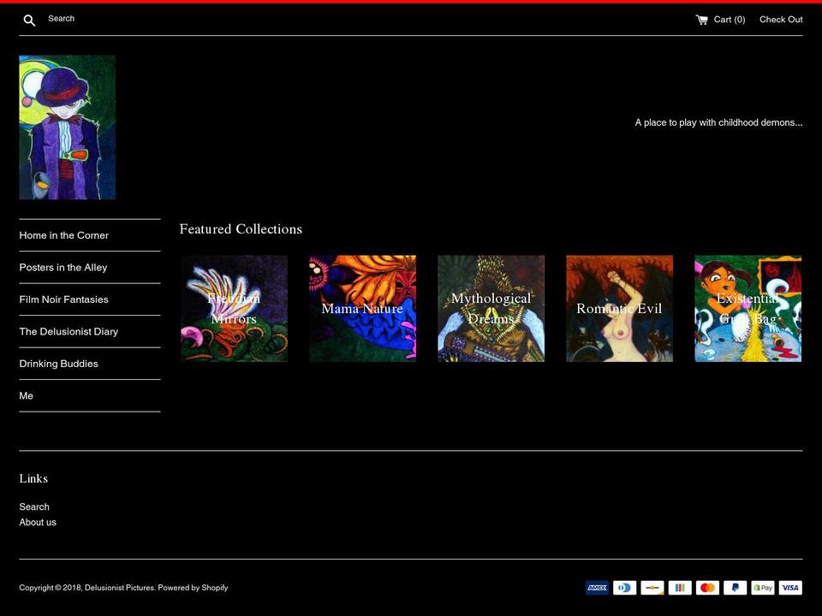Viewport: 822px width, 616px height.
Task: Click the Shopify Pay payment icon
Action: [763, 588]
